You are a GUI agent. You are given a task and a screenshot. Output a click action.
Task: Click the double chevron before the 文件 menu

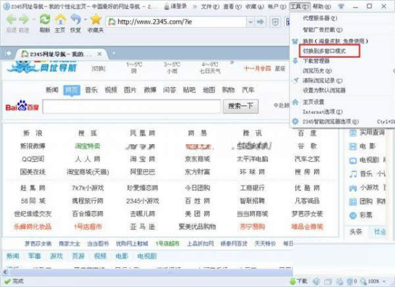tap(194, 7)
